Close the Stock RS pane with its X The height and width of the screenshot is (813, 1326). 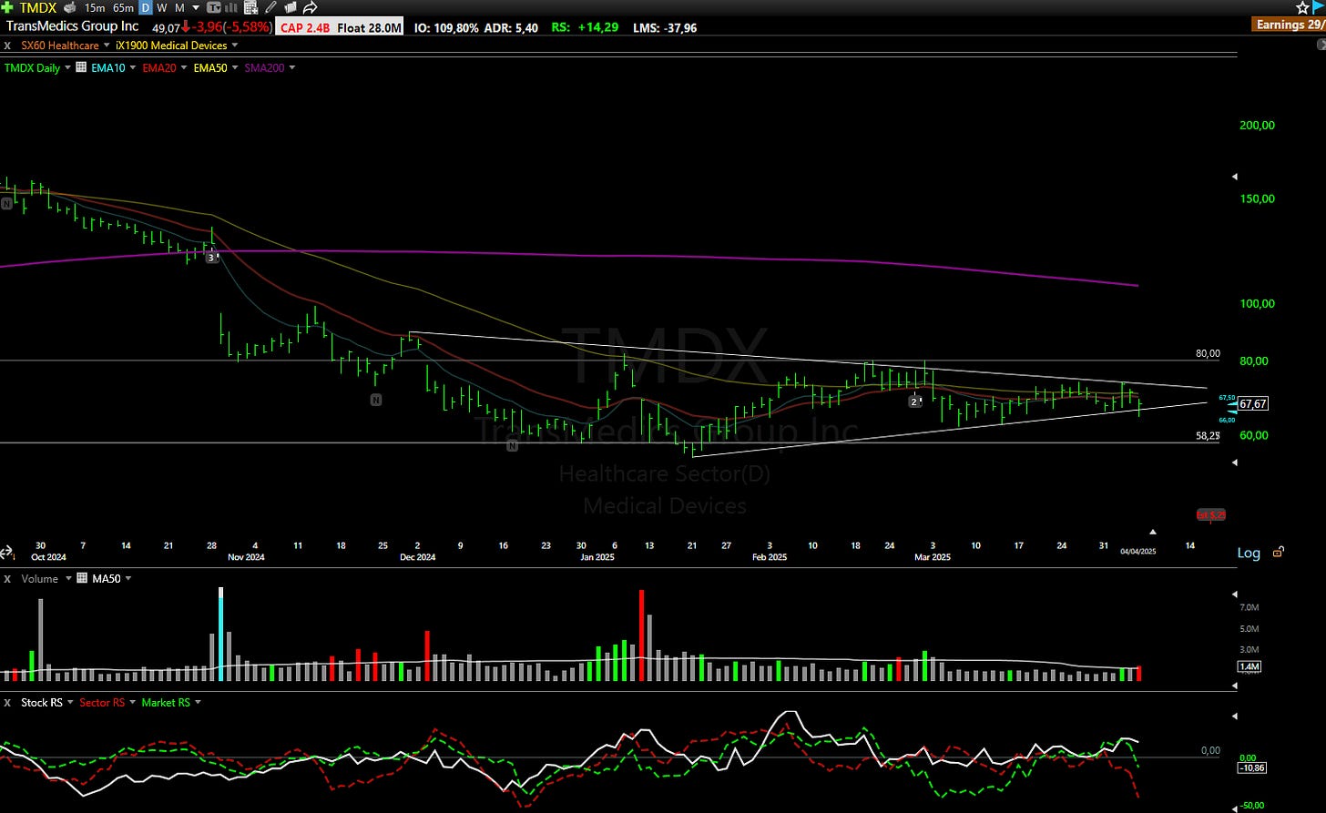[x=8, y=703]
